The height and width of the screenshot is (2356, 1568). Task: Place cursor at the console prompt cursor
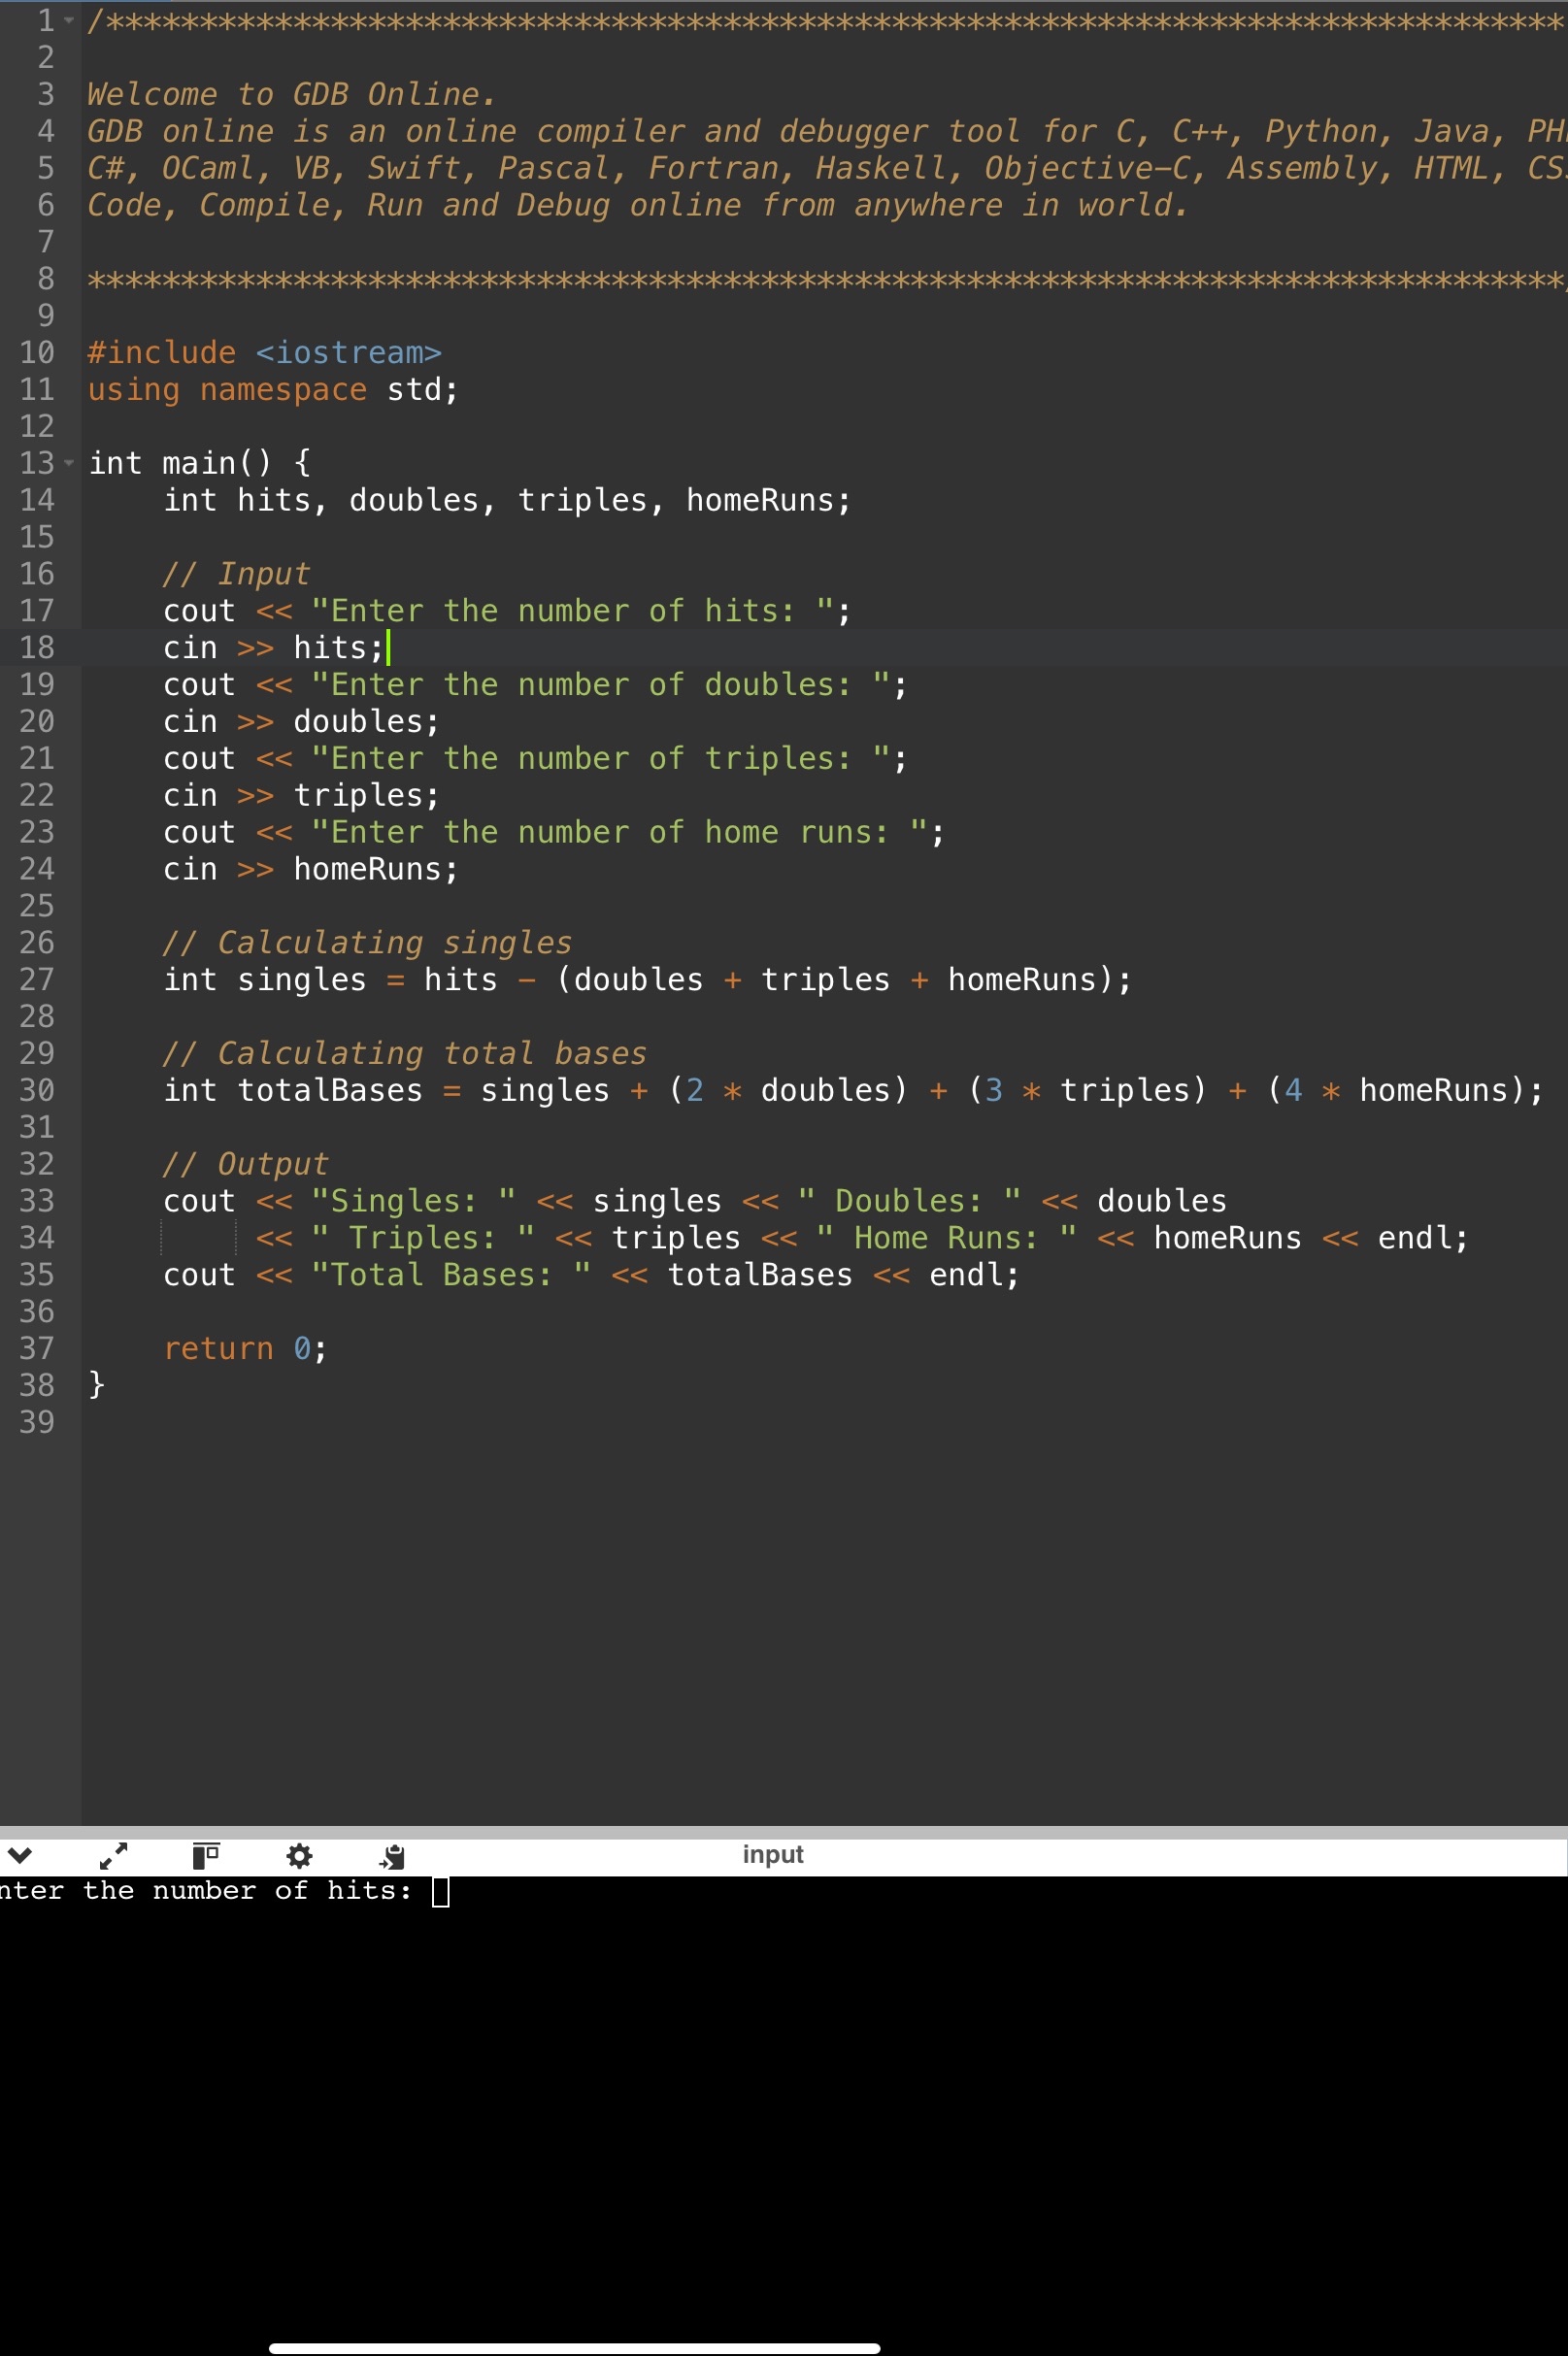[x=440, y=1889]
